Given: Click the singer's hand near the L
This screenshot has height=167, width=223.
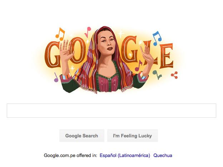Looking at the screenshot, I should tap(147, 55).
